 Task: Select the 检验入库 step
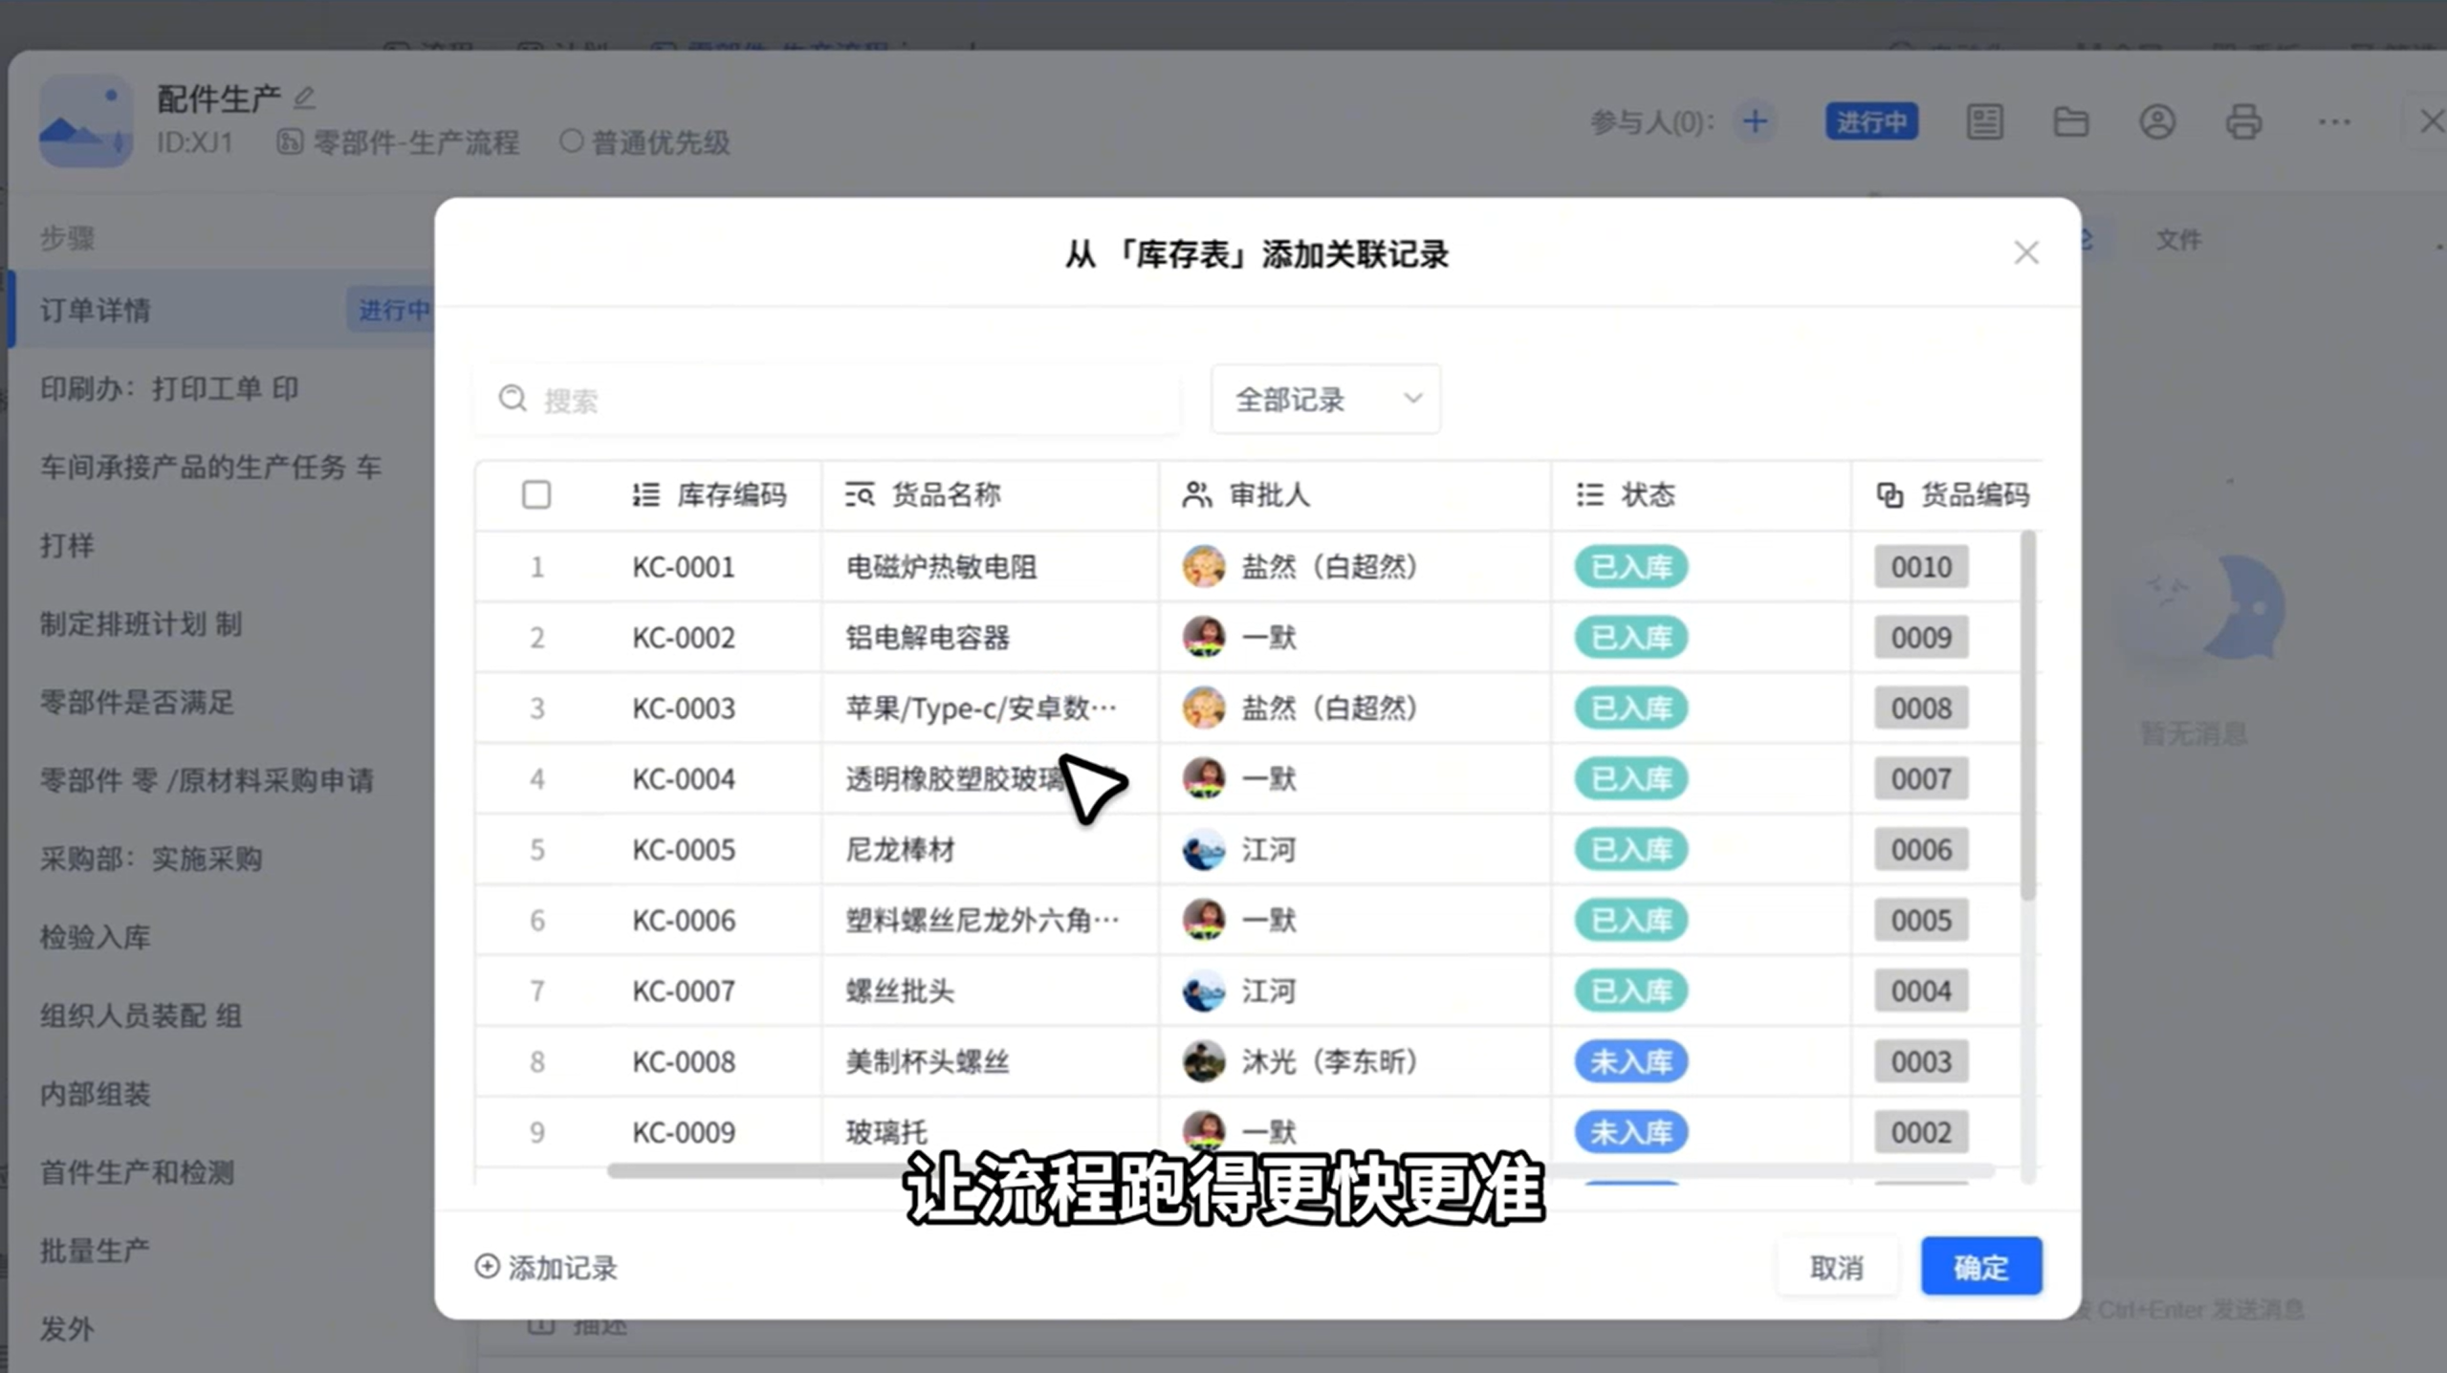(95, 937)
